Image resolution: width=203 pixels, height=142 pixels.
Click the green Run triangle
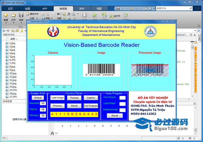tap(95, 15)
